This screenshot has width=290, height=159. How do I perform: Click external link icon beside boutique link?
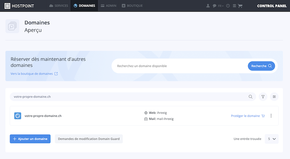point(56,74)
